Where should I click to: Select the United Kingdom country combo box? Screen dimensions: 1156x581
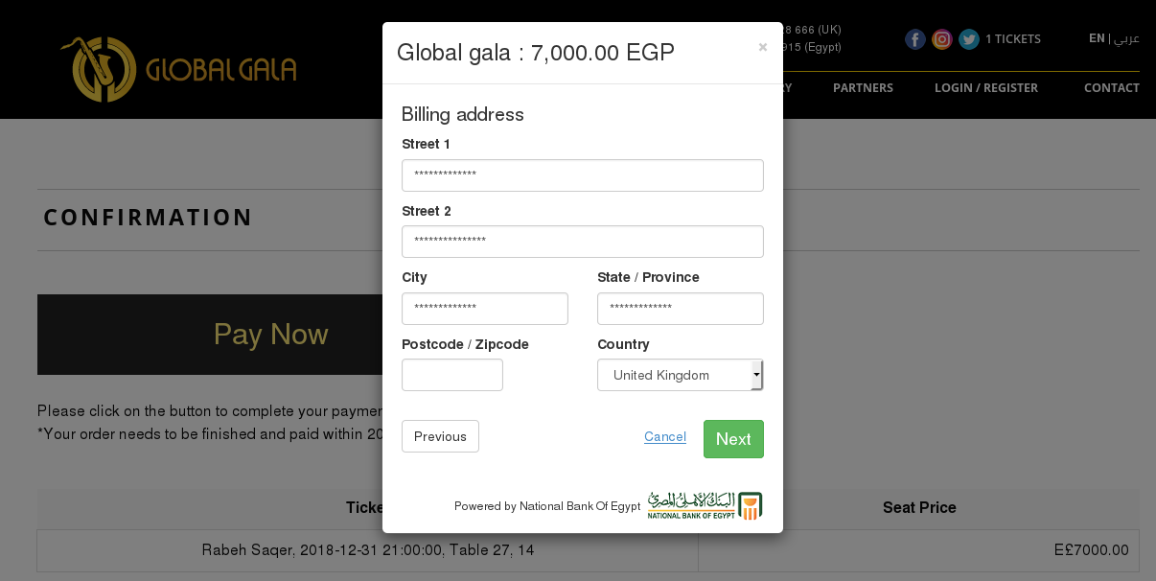(681, 375)
